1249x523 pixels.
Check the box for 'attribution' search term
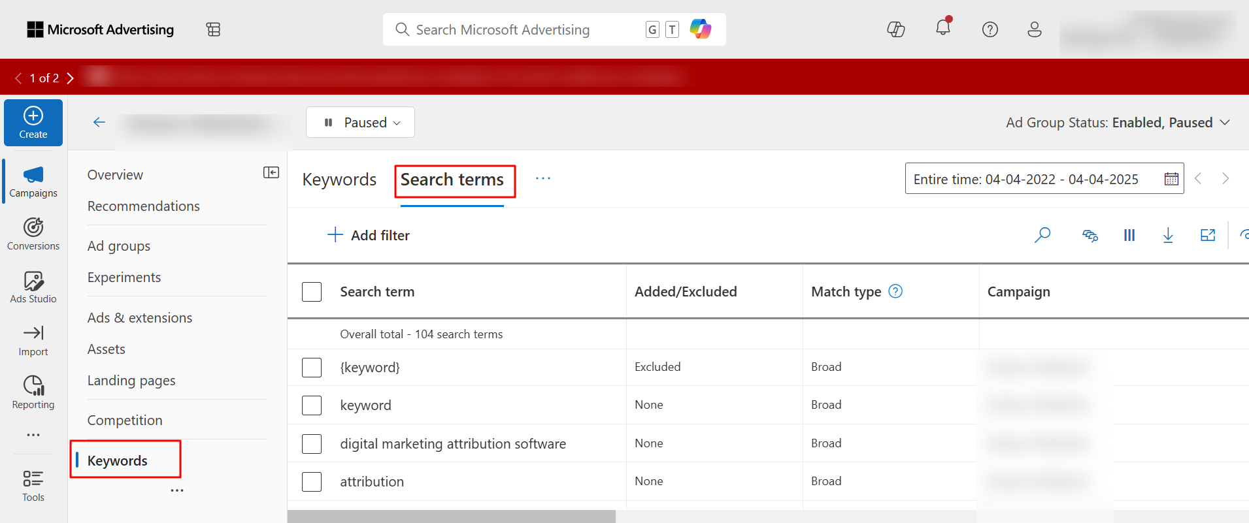312,482
